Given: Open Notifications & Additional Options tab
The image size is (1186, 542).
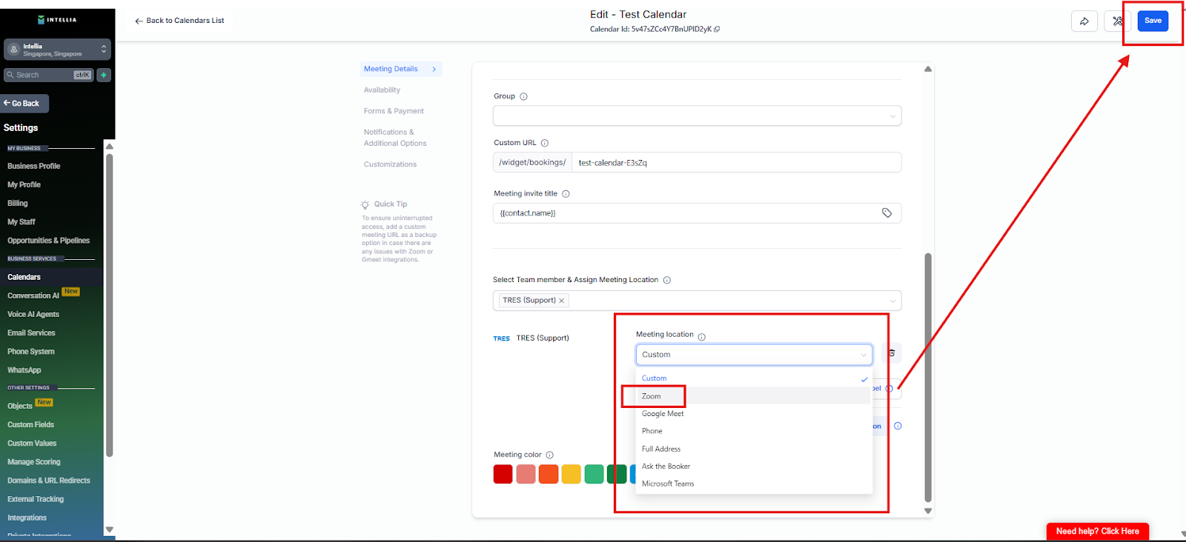Looking at the screenshot, I should point(395,138).
